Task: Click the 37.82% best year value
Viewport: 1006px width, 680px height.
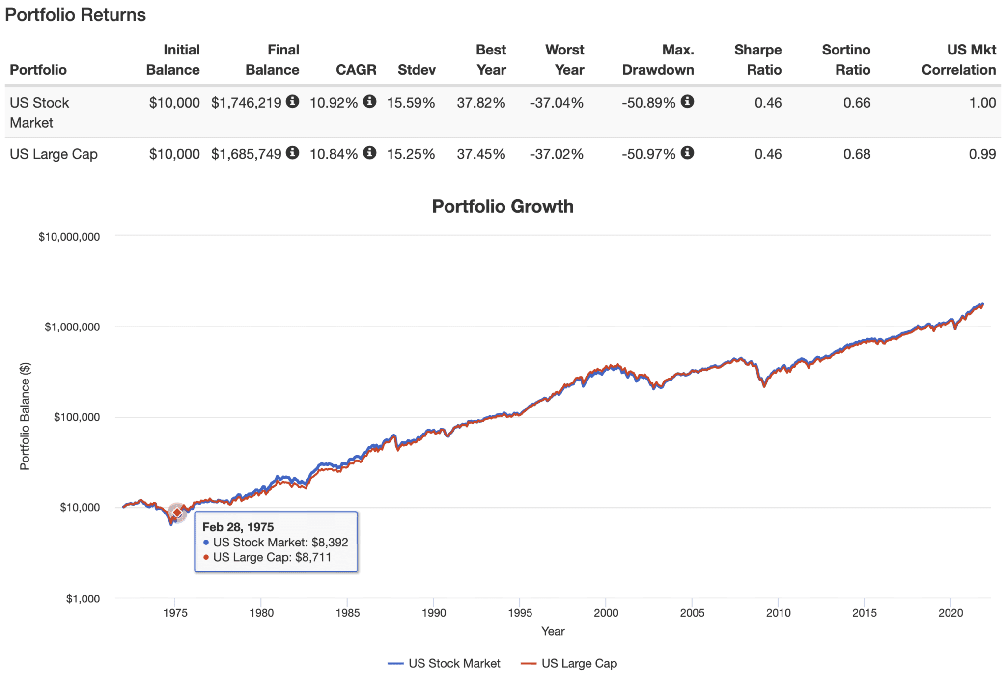Action: 481,103
